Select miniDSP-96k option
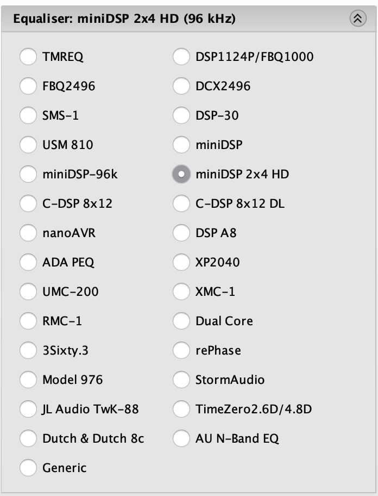This screenshot has height=496, width=378. coord(28,174)
